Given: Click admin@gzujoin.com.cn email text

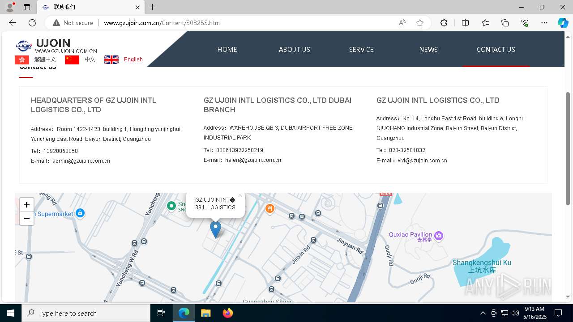Looking at the screenshot, I should click(x=81, y=161).
